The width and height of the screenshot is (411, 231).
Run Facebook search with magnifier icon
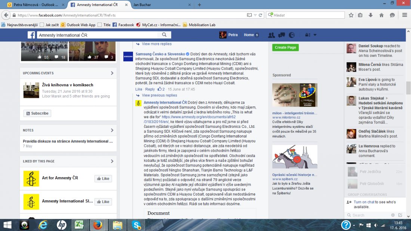[x=164, y=35]
